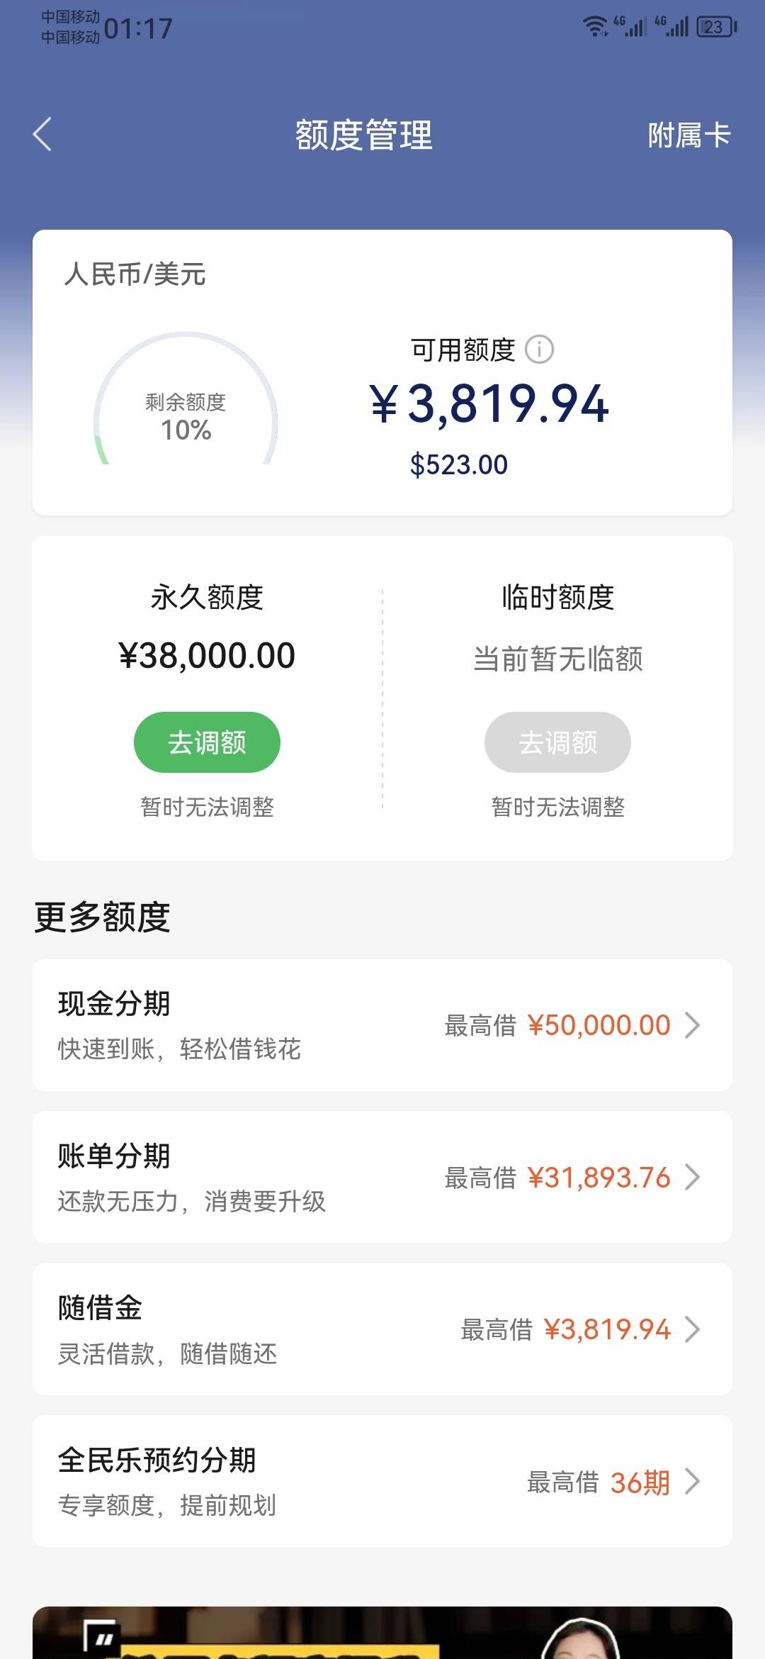765x1659 pixels.
Task: Open the promotional banner thumbnail at bottom
Action: 382,1632
